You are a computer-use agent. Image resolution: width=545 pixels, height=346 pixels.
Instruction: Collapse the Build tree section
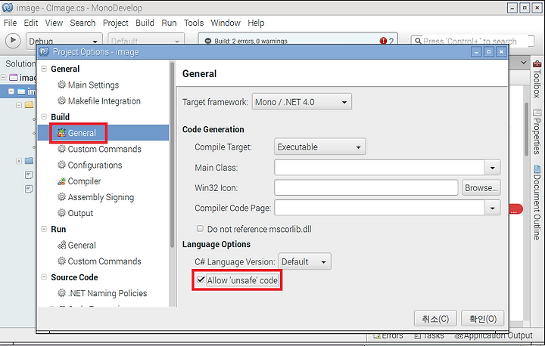click(x=44, y=116)
